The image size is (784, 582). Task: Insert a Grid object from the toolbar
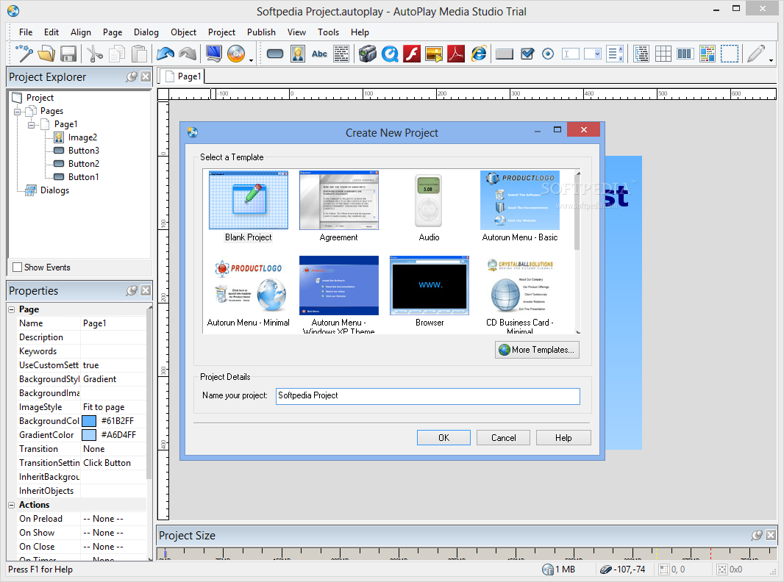tap(663, 54)
